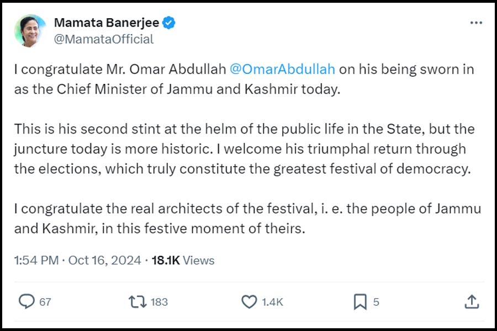Click the bookmark count 5
Viewport: 497px width, 331px height.
pos(376,302)
